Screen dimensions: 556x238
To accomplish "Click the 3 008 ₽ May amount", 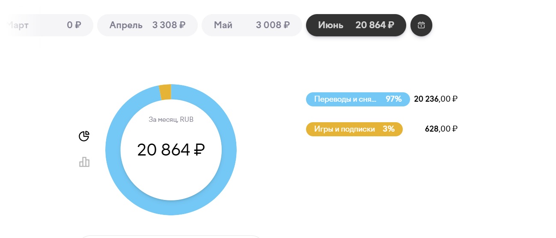I will (273, 25).
